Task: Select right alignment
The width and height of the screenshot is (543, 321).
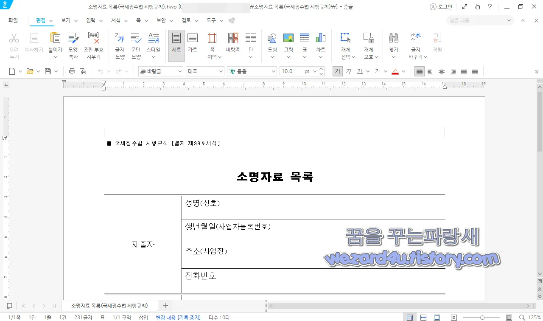Action: pos(453,71)
